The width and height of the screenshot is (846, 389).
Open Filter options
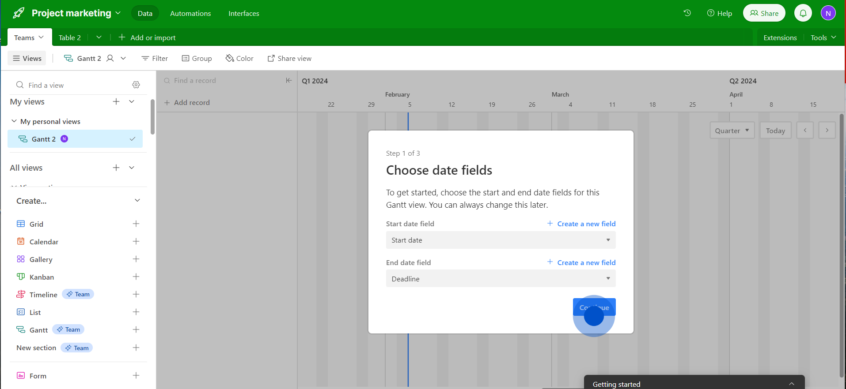pos(155,58)
